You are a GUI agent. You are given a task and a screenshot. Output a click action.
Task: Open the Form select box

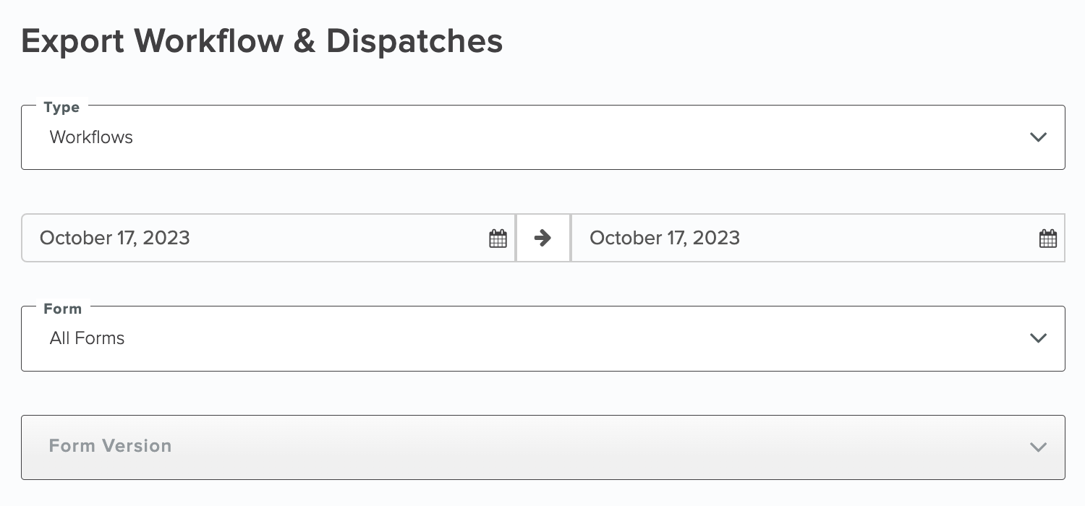coord(543,338)
